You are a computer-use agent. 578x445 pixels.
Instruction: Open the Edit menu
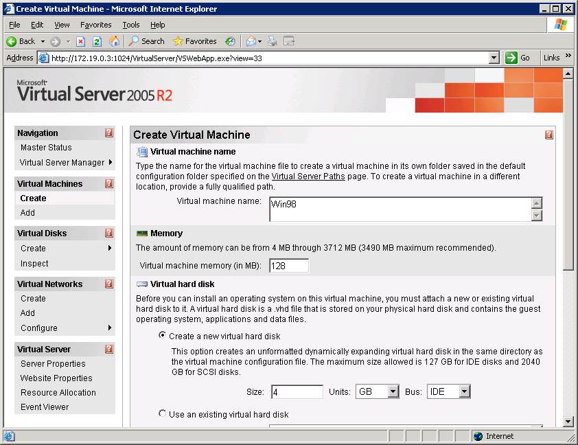[x=37, y=25]
